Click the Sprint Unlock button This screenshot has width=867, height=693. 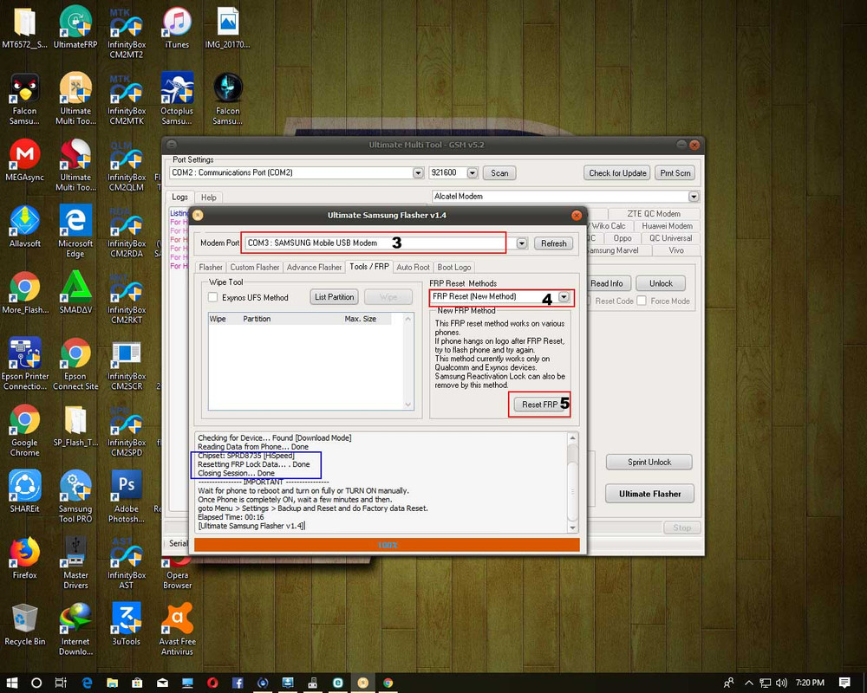pyautogui.click(x=649, y=462)
